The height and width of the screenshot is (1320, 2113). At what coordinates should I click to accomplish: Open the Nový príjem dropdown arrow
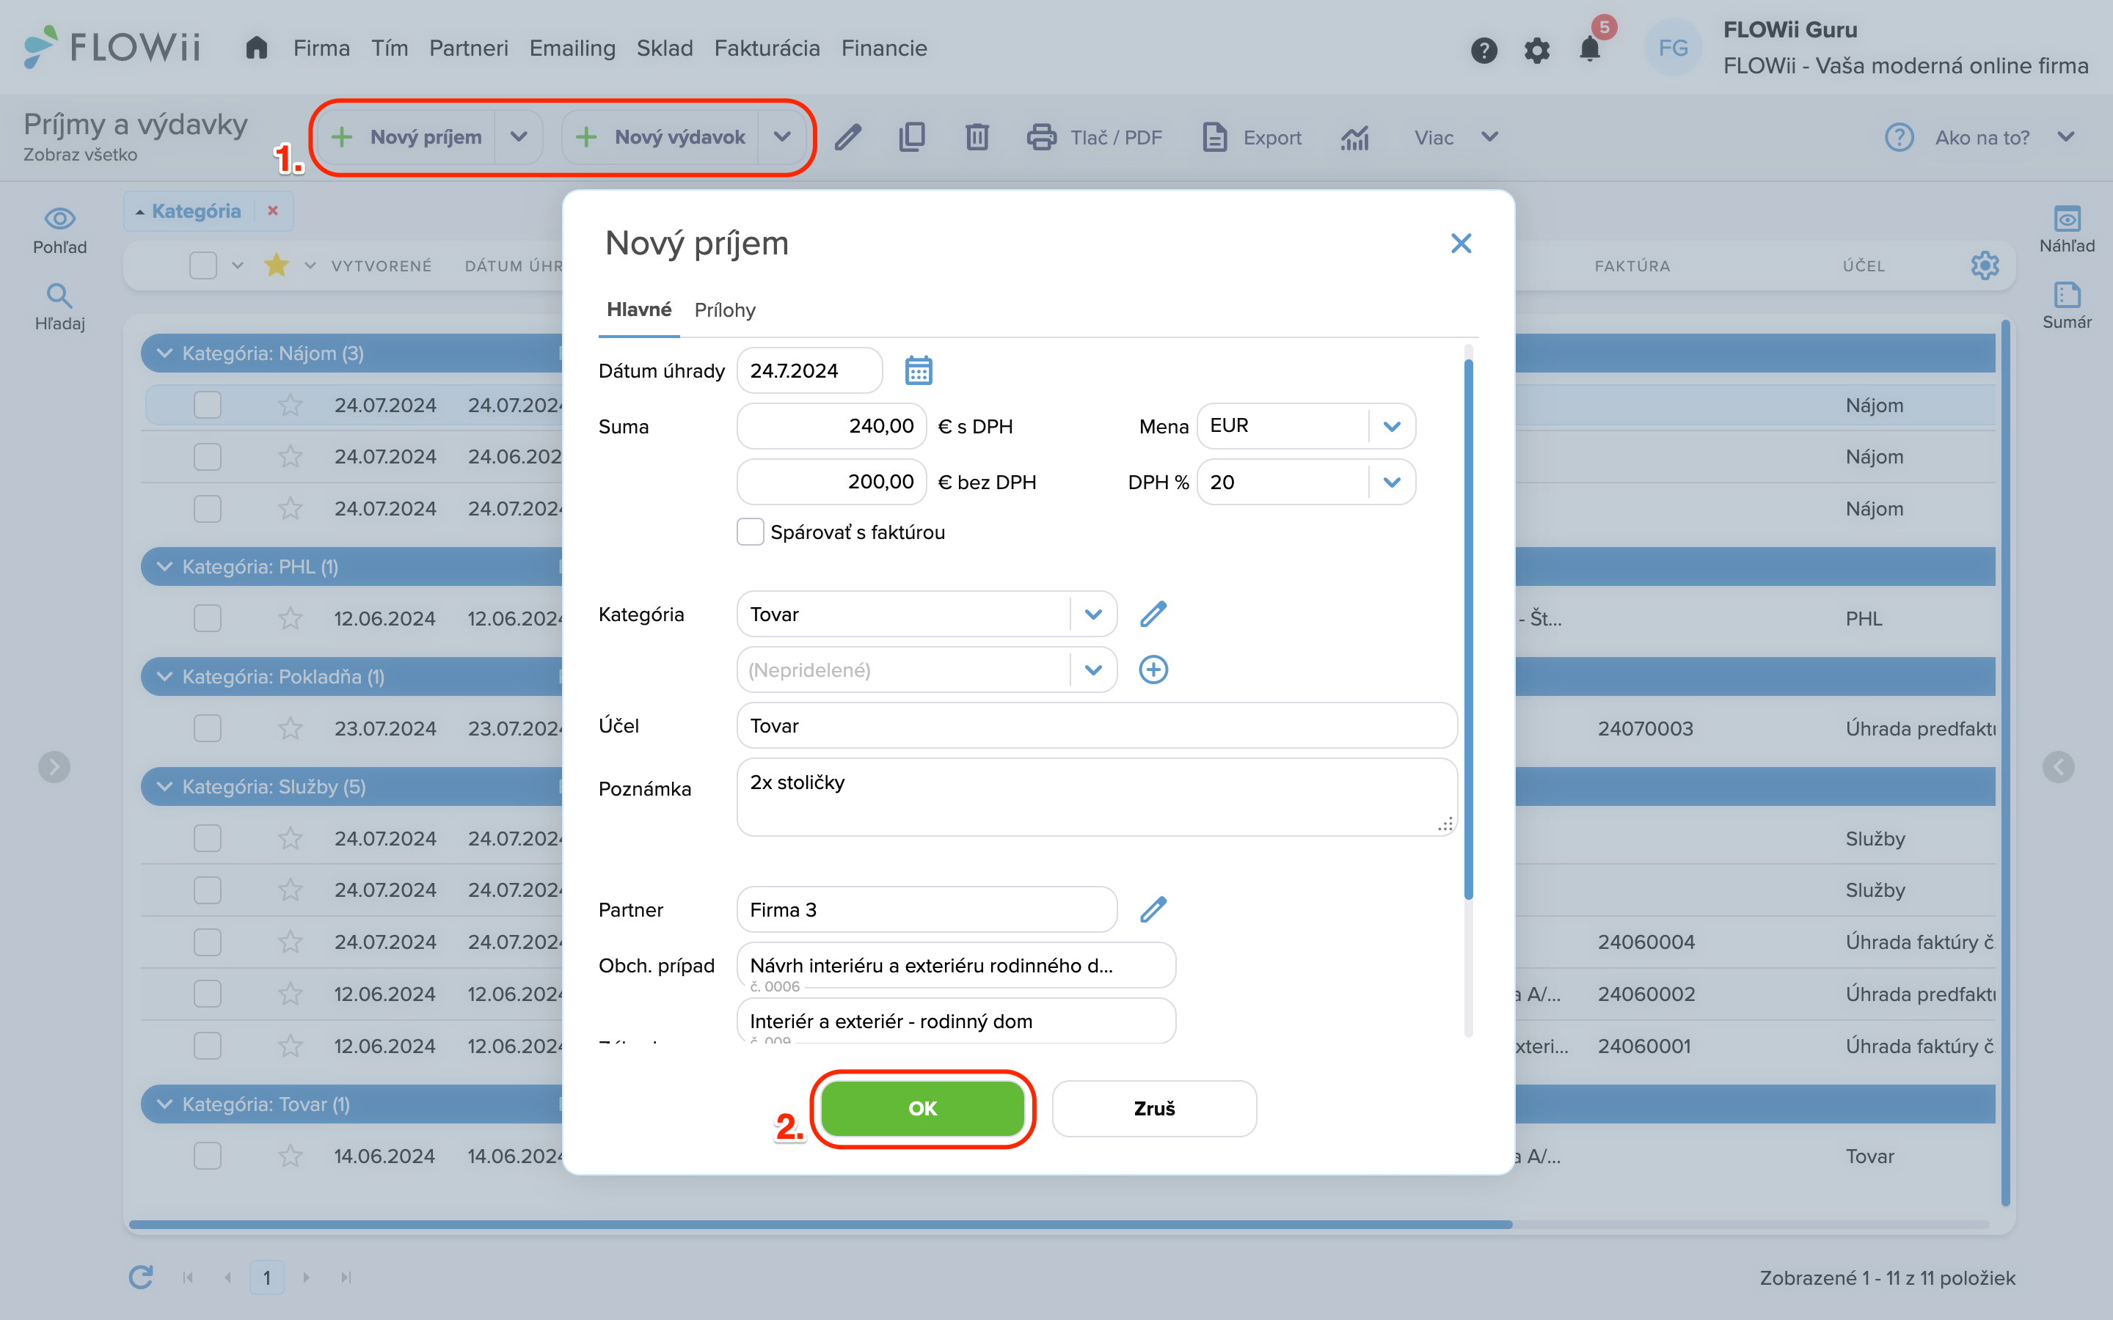[519, 137]
